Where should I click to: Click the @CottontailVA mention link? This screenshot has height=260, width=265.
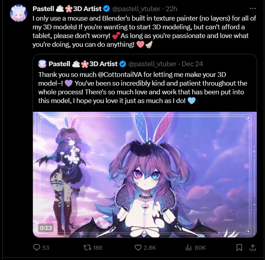(120, 75)
